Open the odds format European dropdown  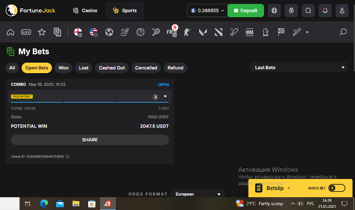click(x=198, y=194)
